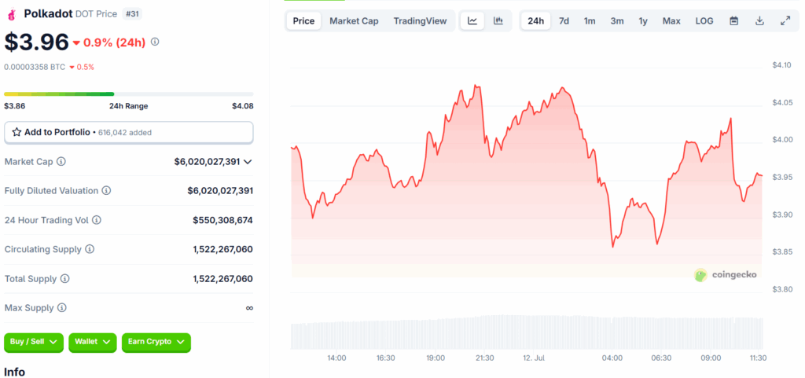This screenshot has width=805, height=378.
Task: Expand chart to fullscreen icon
Action: 785,21
